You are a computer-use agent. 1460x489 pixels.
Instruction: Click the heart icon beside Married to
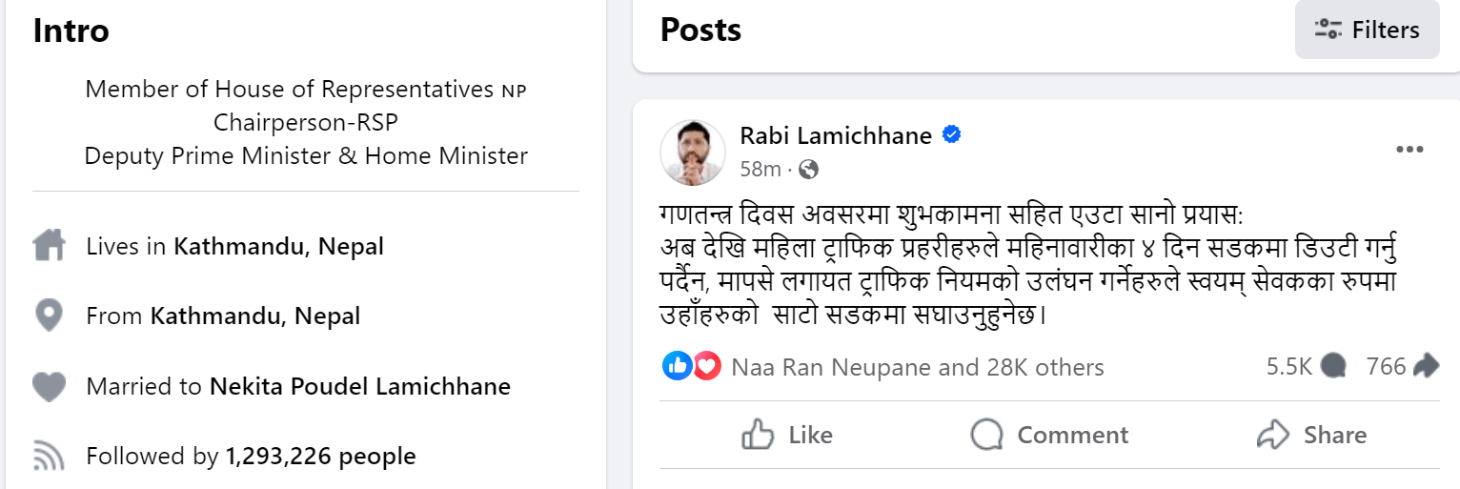click(x=49, y=387)
